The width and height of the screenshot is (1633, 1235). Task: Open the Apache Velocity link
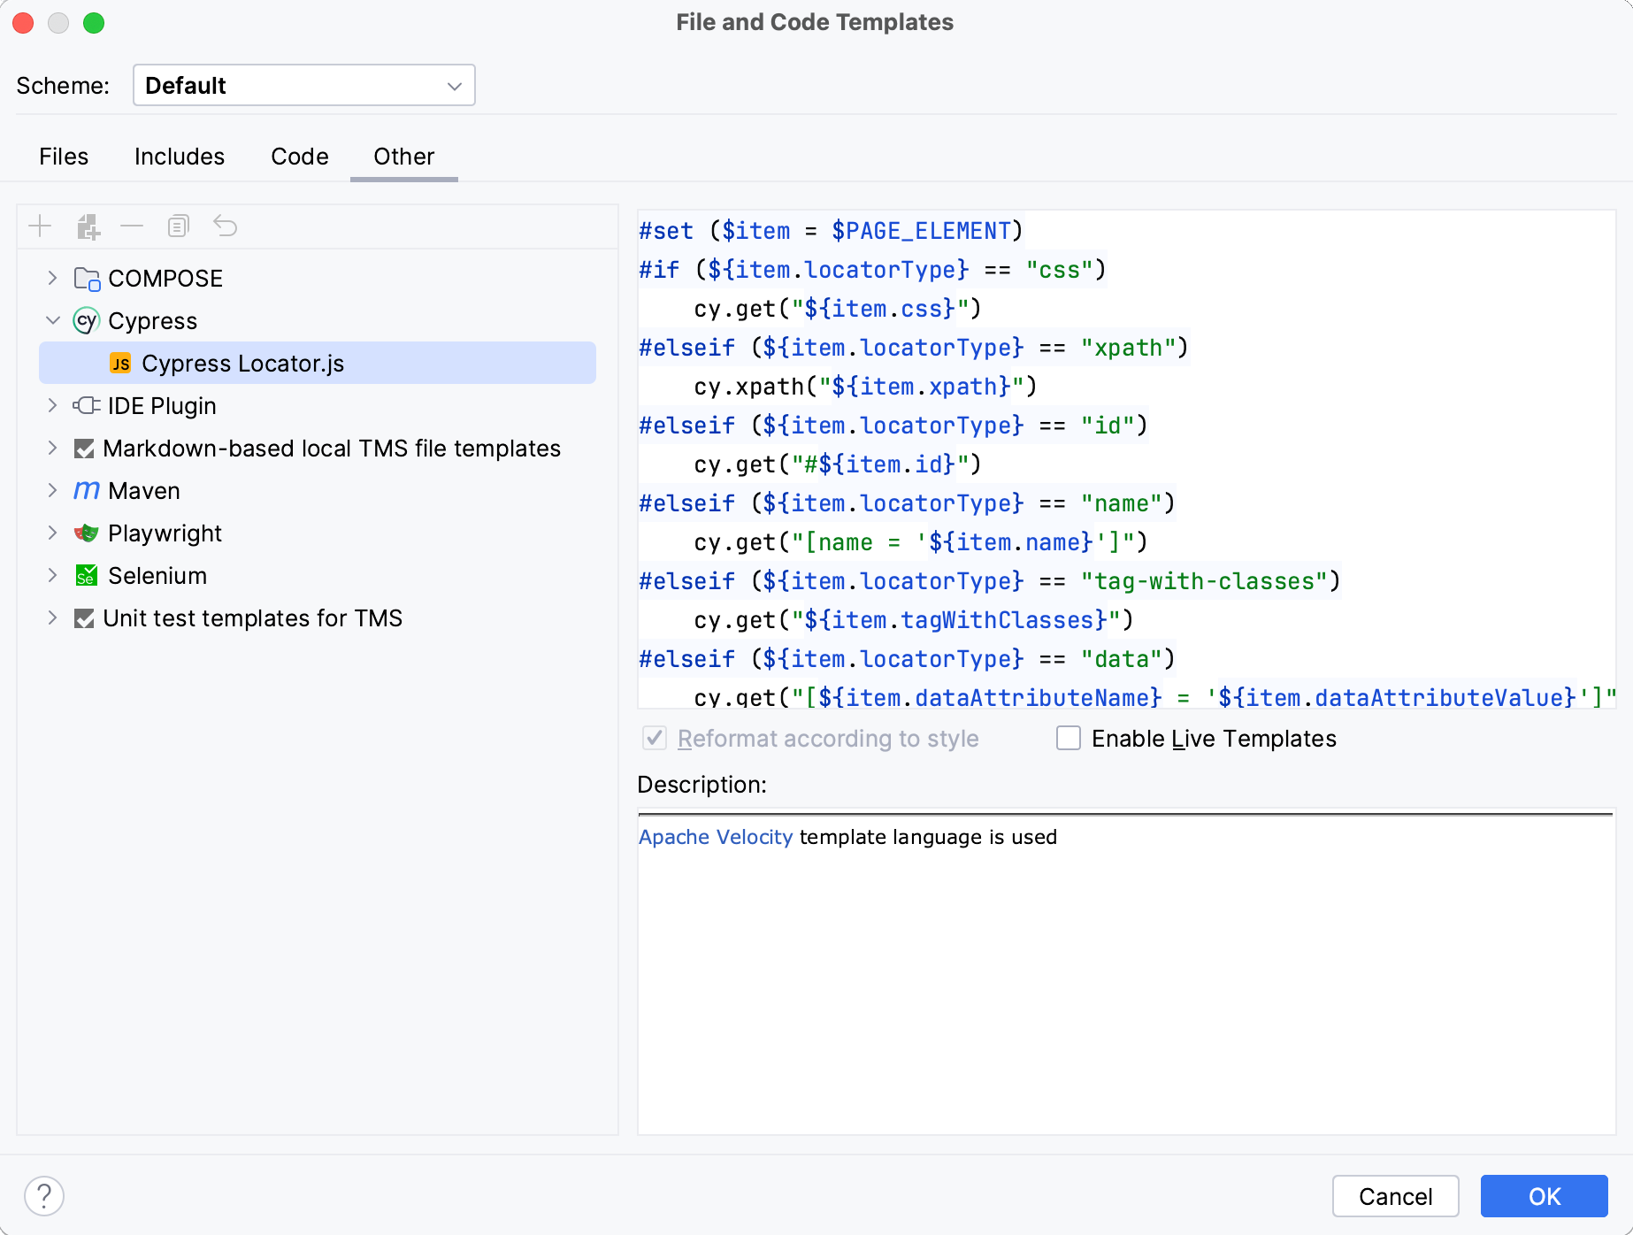(x=715, y=836)
